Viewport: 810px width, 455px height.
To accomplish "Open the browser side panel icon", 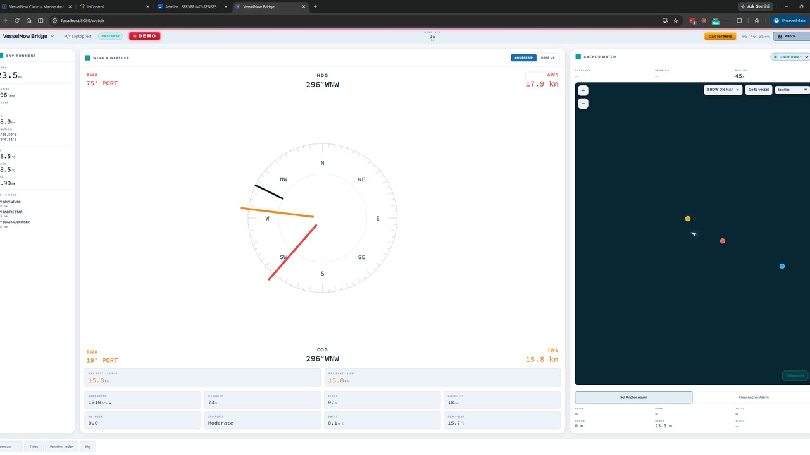I will click(40, 20).
